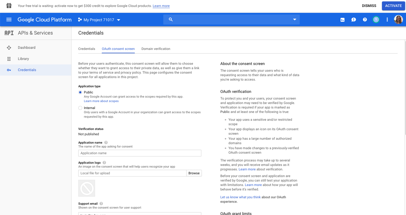Open Learn more link in trial banner
Screen dimensions: 406x215
pos(161,6)
